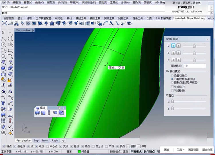Click the U movement slider handle in UVN panel

[x=194, y=46]
